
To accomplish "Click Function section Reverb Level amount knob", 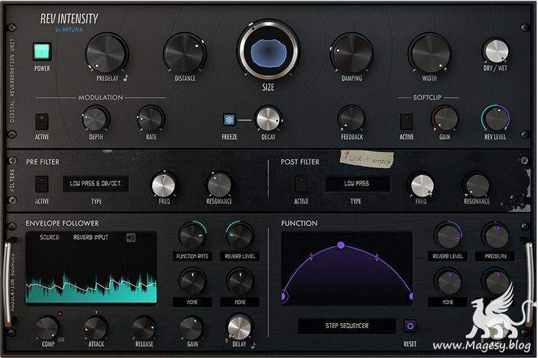I will coord(448,236).
